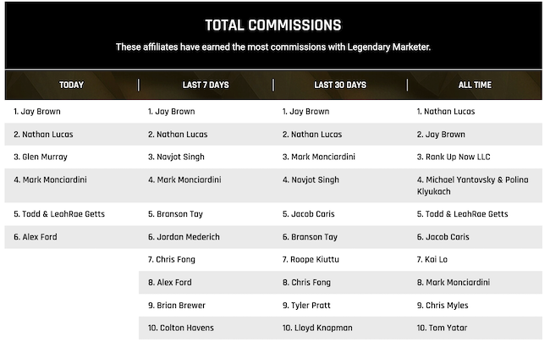The width and height of the screenshot is (550, 342).
Task: Click Roope Kiuttu in LAST 30 DAYS
Action: 311,260
